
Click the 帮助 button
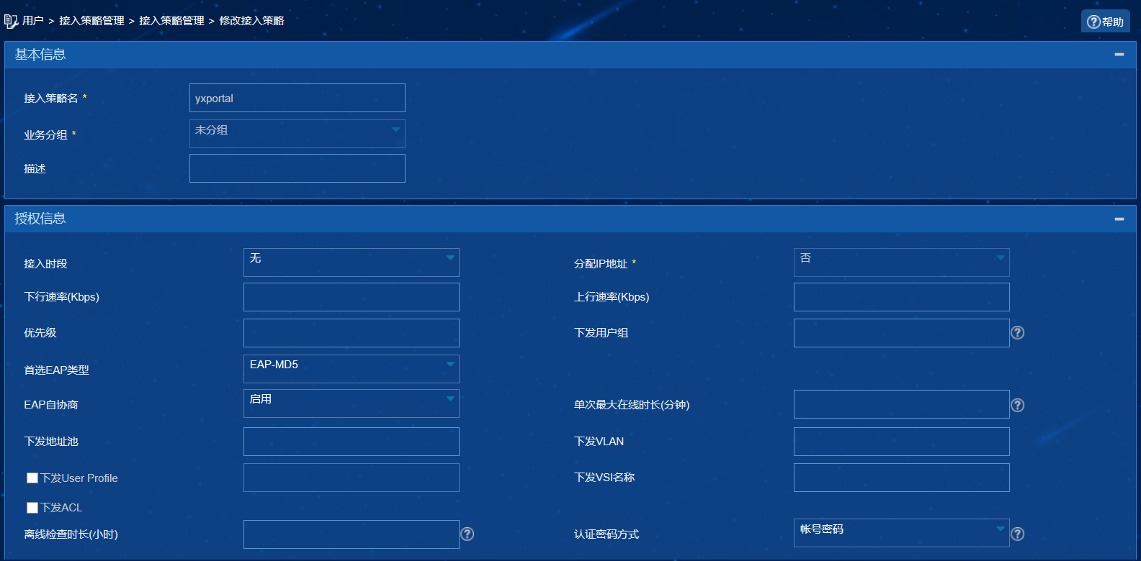pos(1106,22)
